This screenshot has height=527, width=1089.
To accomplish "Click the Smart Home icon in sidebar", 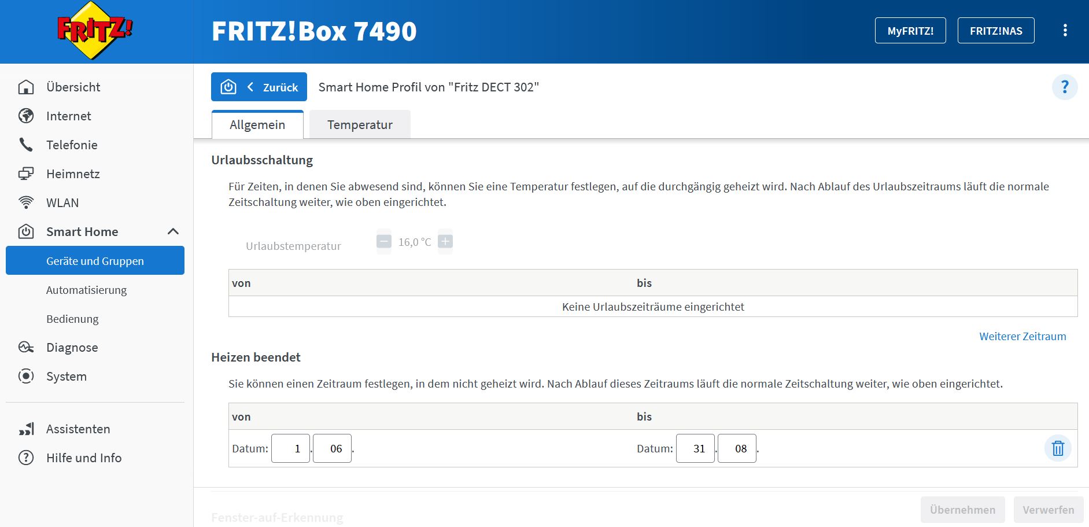I will point(26,231).
